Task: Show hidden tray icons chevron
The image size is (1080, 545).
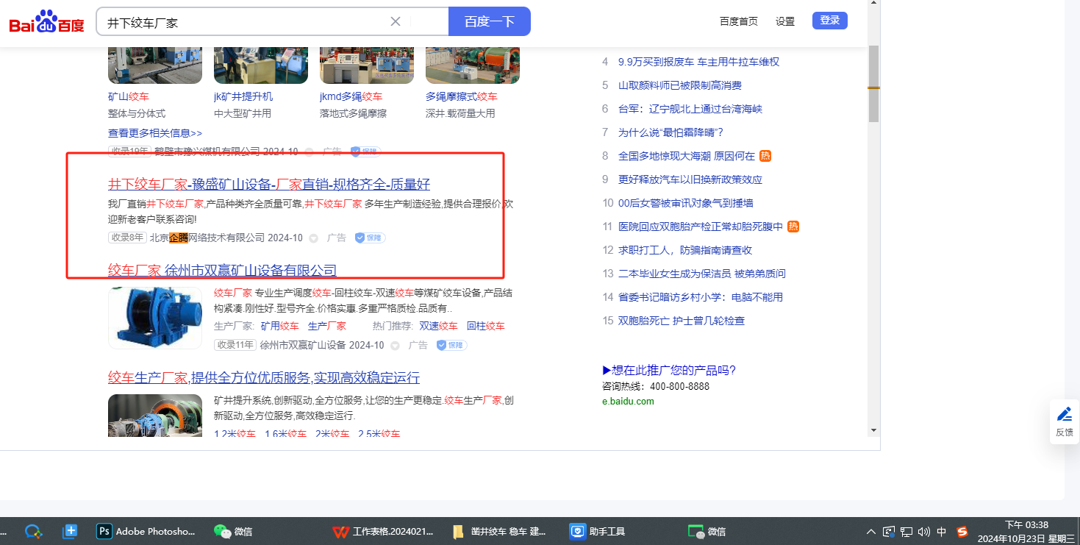Action: [871, 531]
